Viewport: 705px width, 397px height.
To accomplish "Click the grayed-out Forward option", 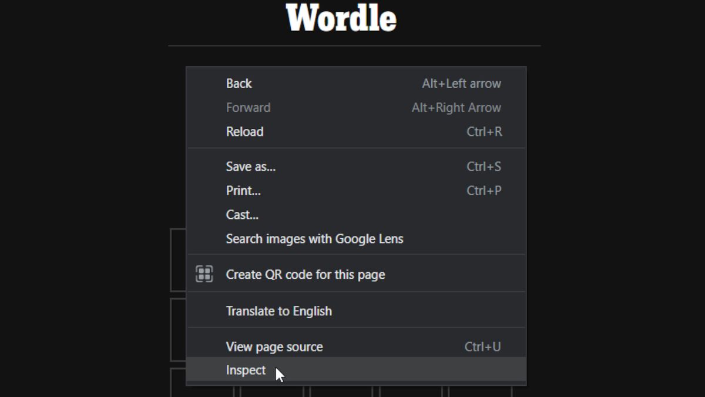I will tap(248, 108).
